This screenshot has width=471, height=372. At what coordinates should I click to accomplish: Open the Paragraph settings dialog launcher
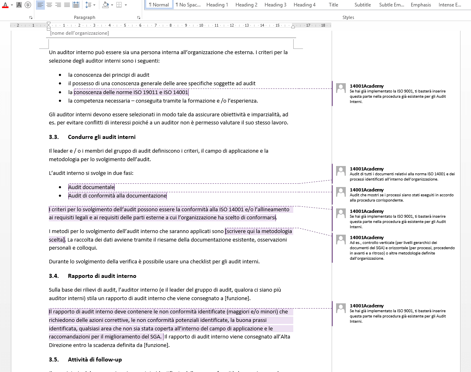click(x=139, y=18)
